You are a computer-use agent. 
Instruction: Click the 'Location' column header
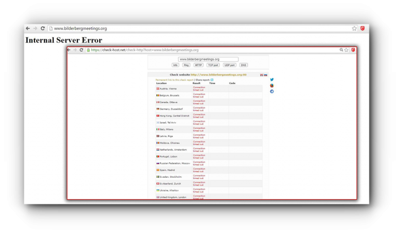point(162,83)
